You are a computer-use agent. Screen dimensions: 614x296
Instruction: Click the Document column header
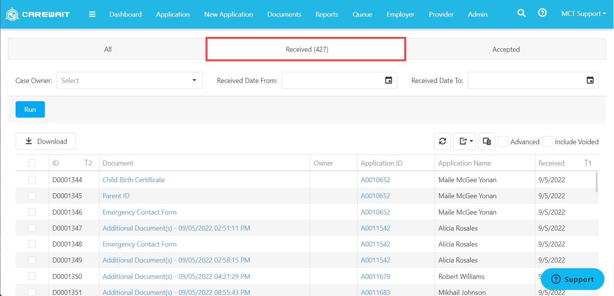click(x=204, y=163)
